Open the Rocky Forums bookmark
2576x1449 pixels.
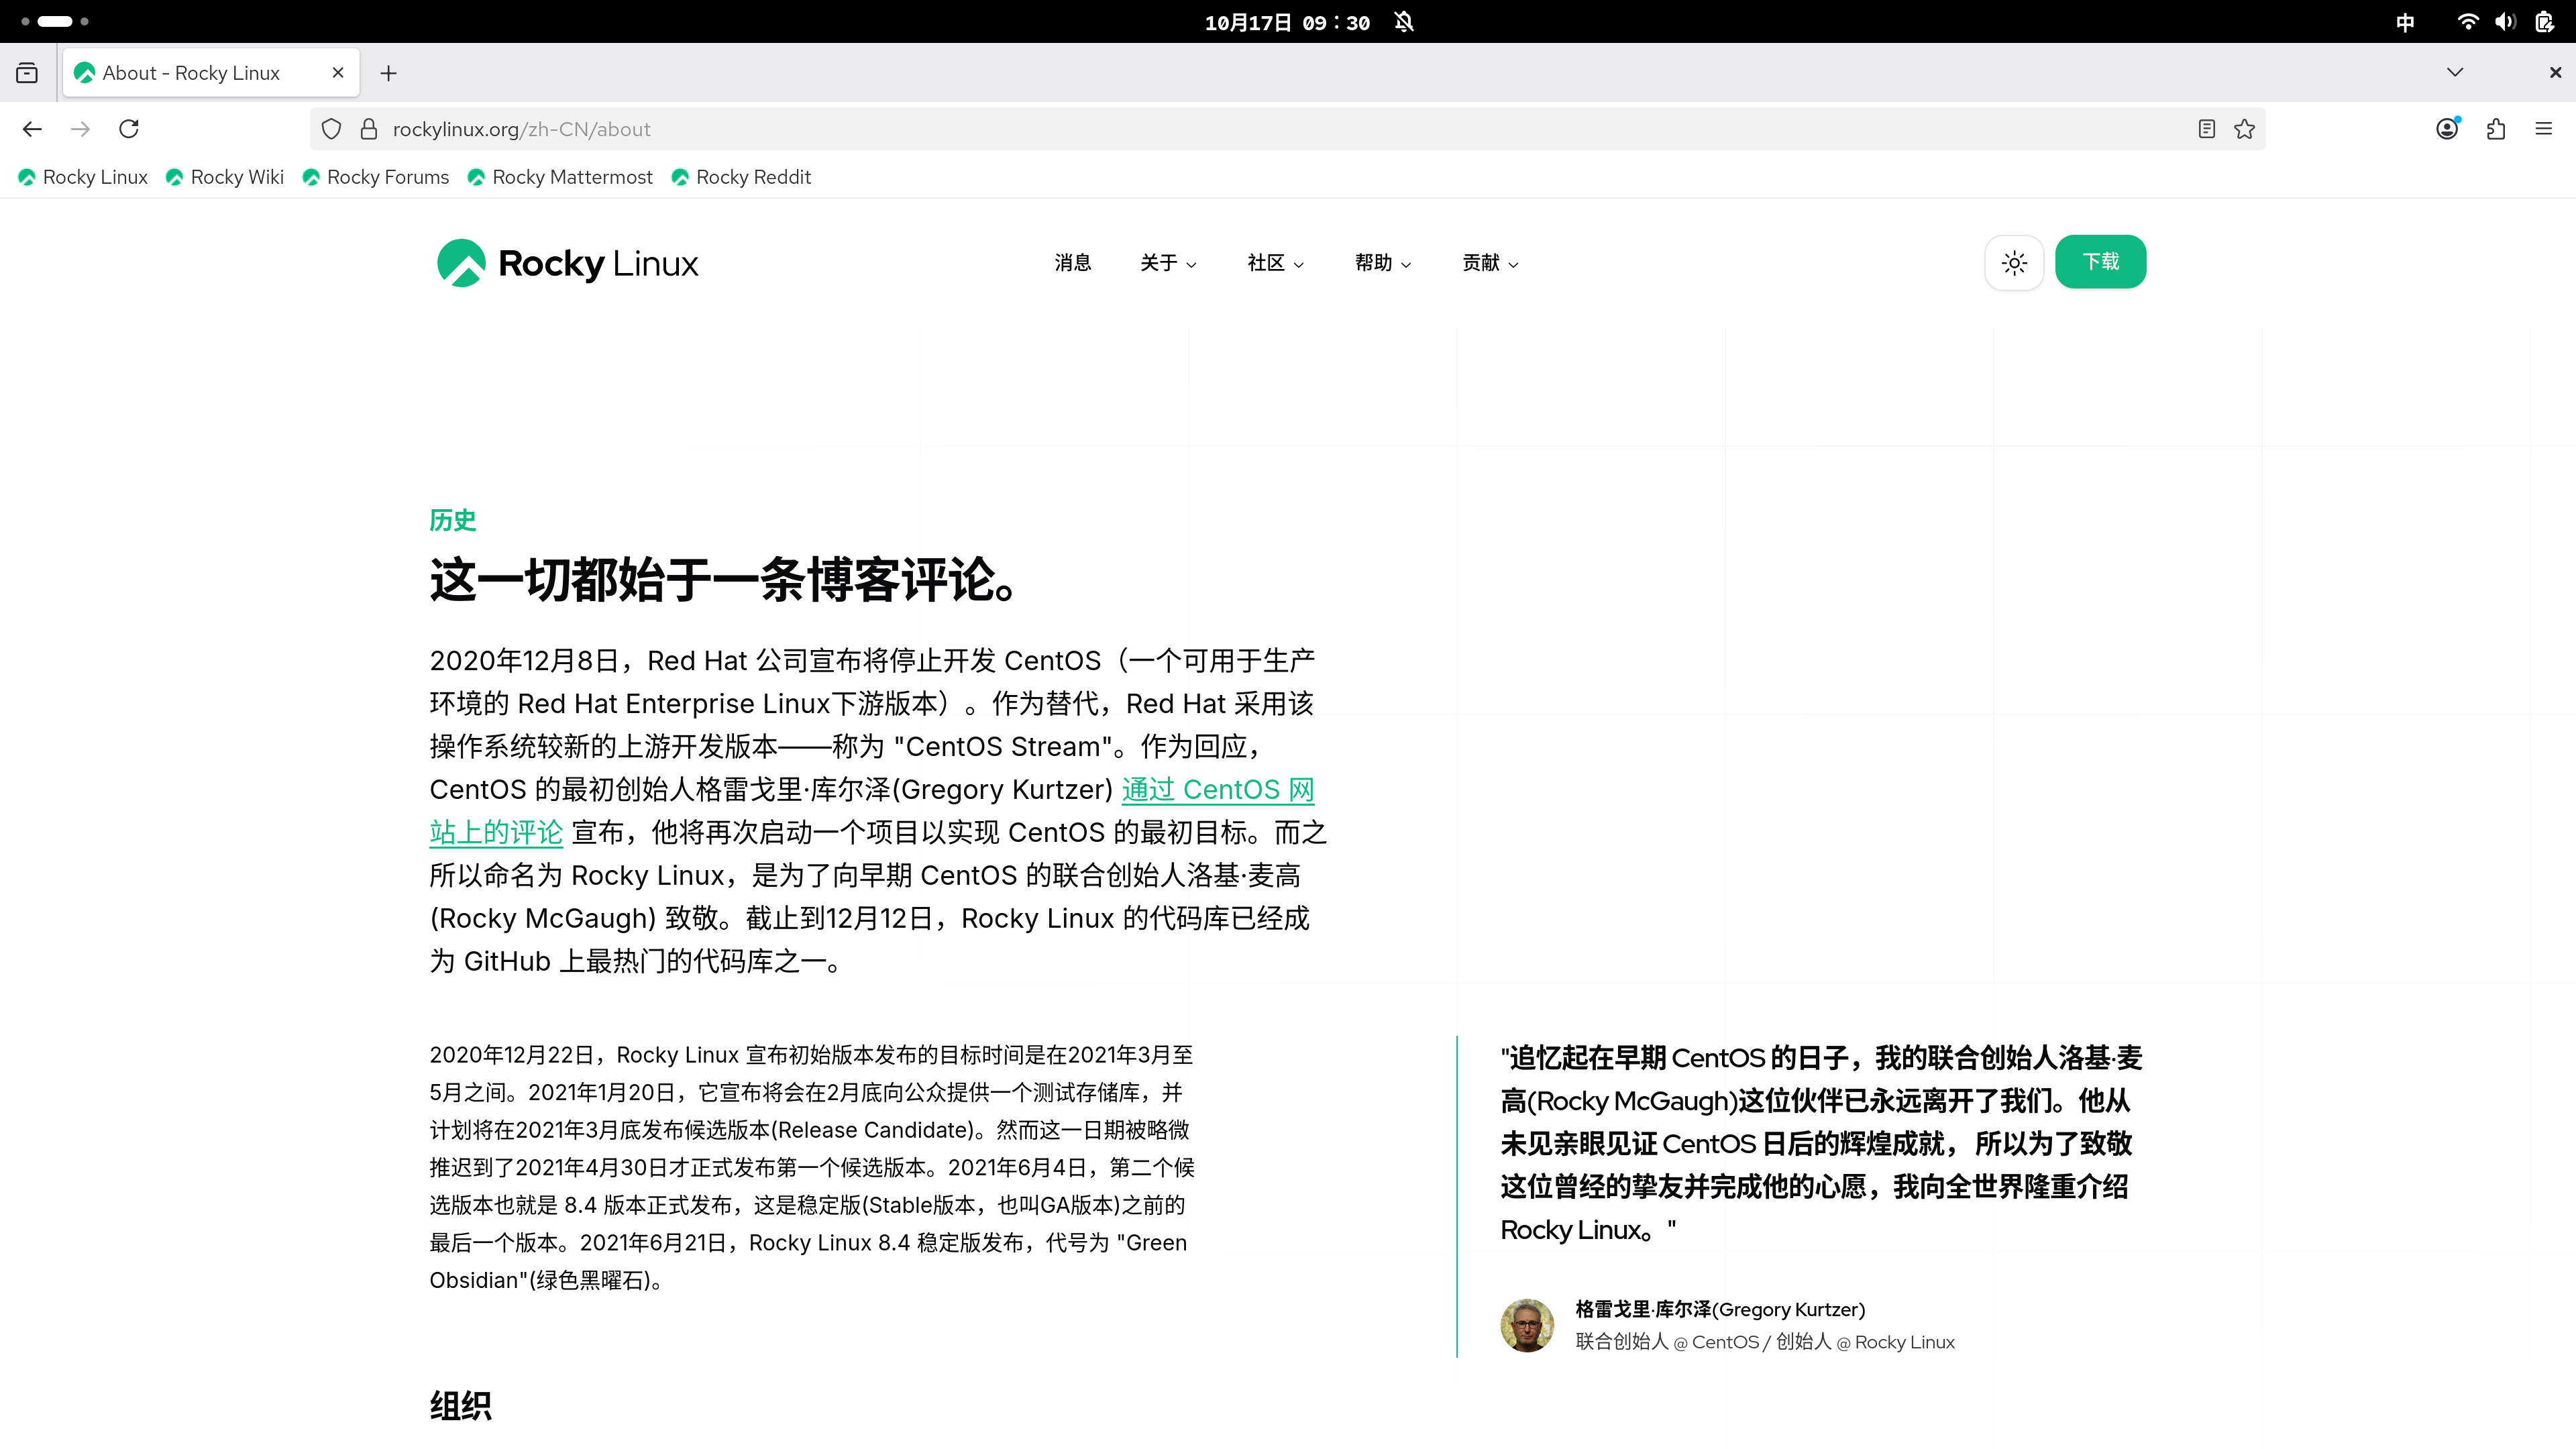[x=376, y=177]
